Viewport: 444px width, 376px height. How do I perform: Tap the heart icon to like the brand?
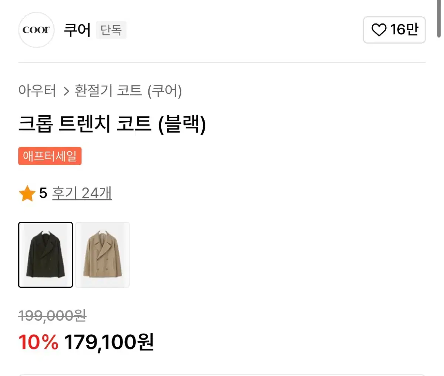379,30
